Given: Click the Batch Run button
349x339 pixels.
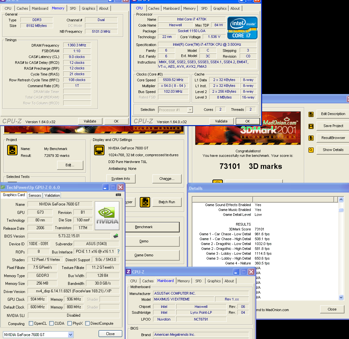Looking at the screenshot, I should 167,202.
